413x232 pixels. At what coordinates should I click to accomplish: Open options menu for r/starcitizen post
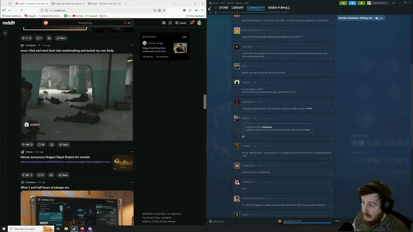pos(132,182)
